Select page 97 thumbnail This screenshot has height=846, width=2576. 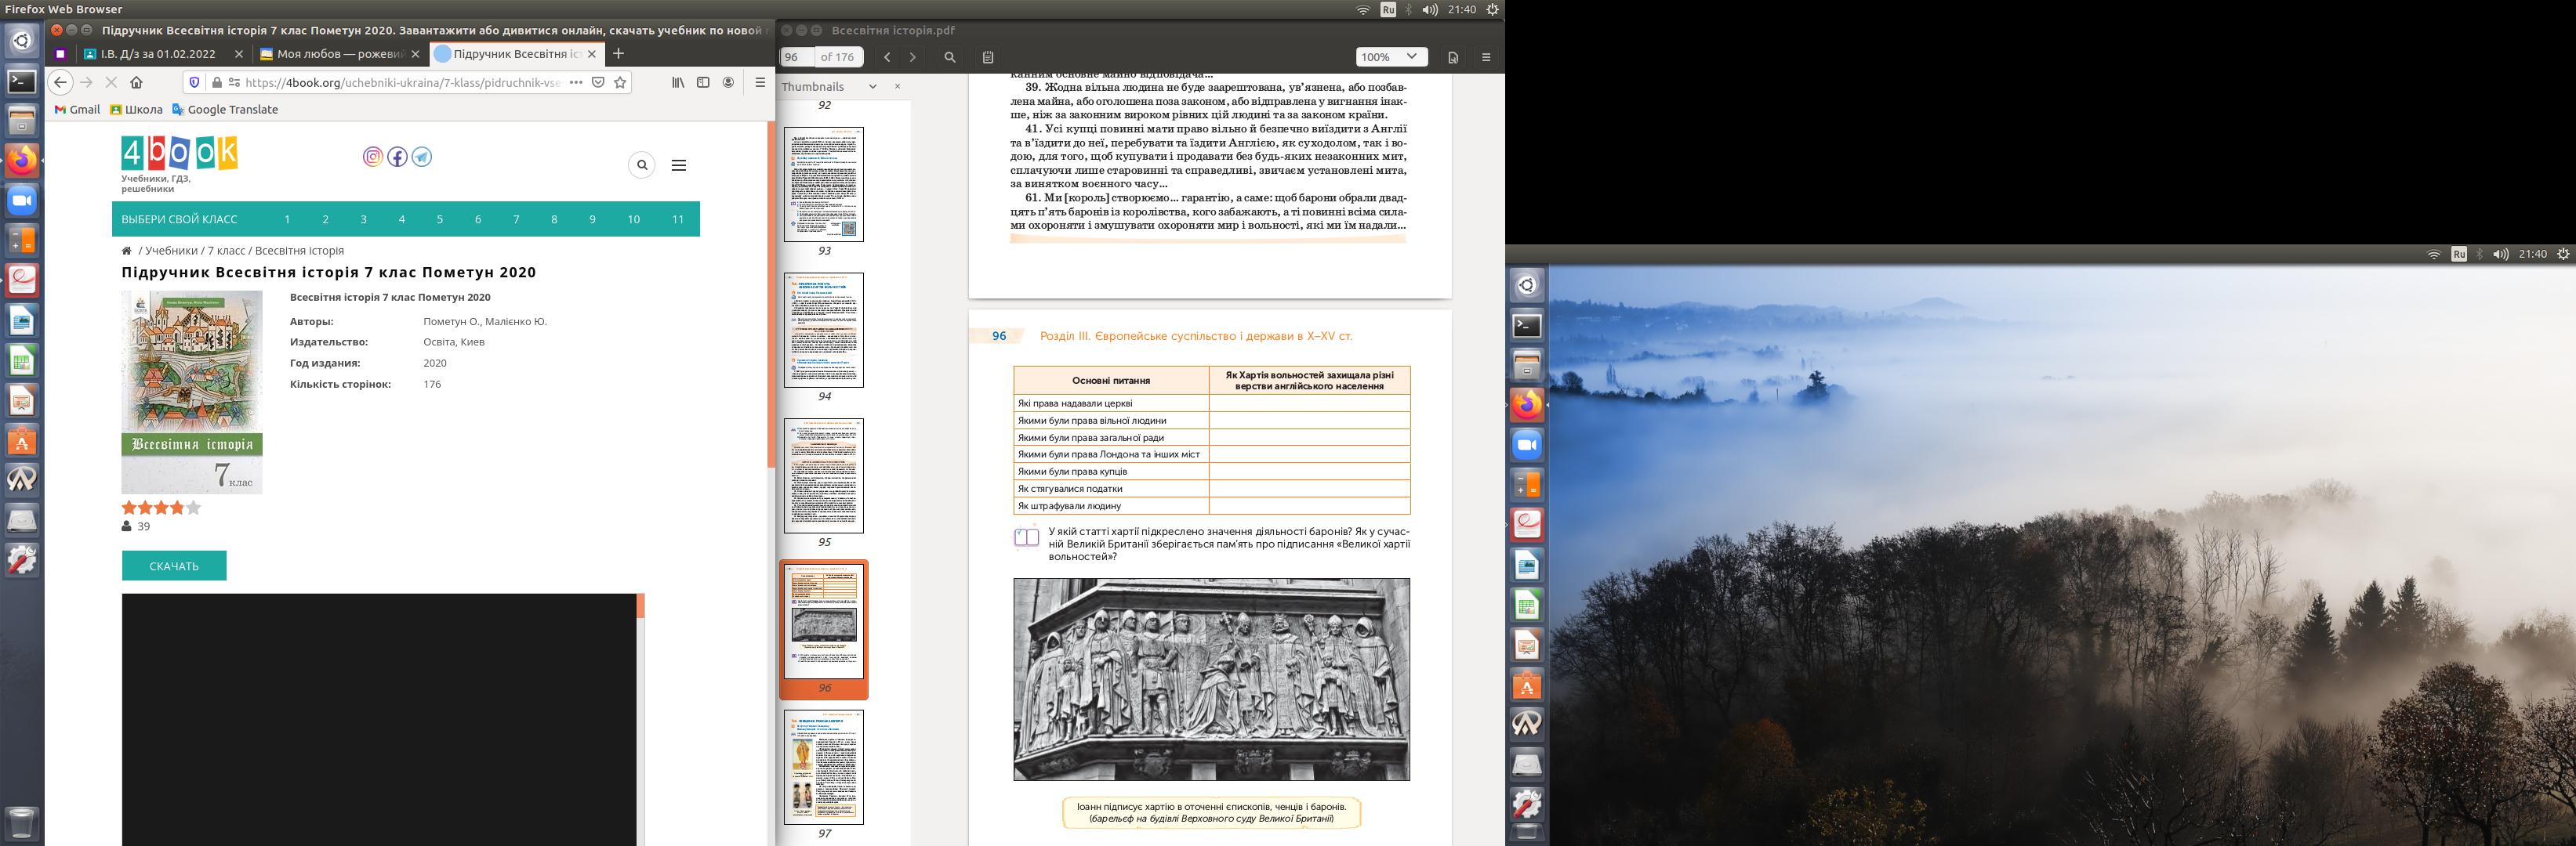pos(823,767)
